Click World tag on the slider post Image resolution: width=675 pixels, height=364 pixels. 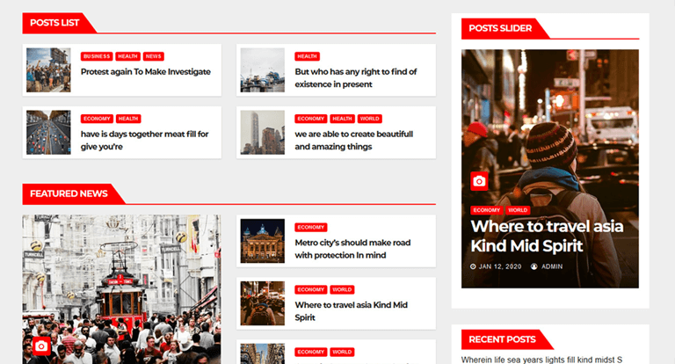pos(518,210)
